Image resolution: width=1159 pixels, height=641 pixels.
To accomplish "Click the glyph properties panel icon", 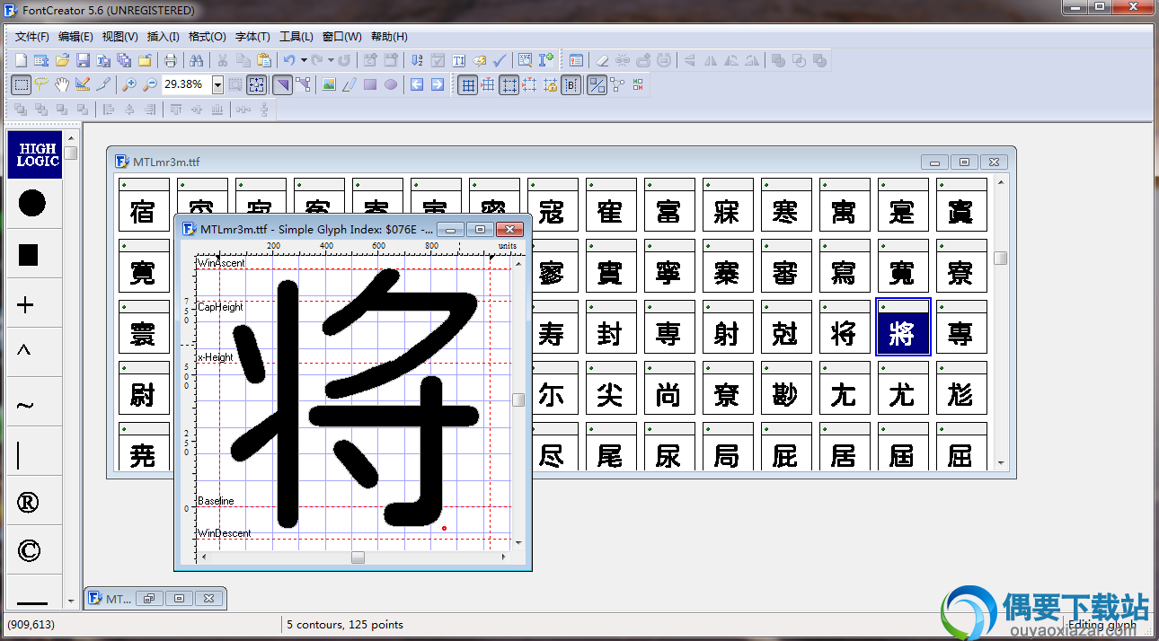I will coord(576,60).
